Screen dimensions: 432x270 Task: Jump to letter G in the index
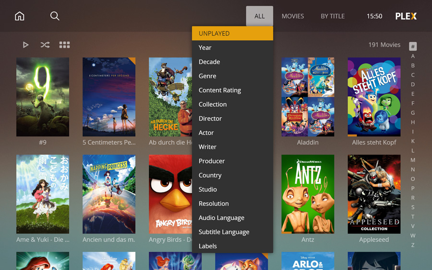tap(413, 112)
